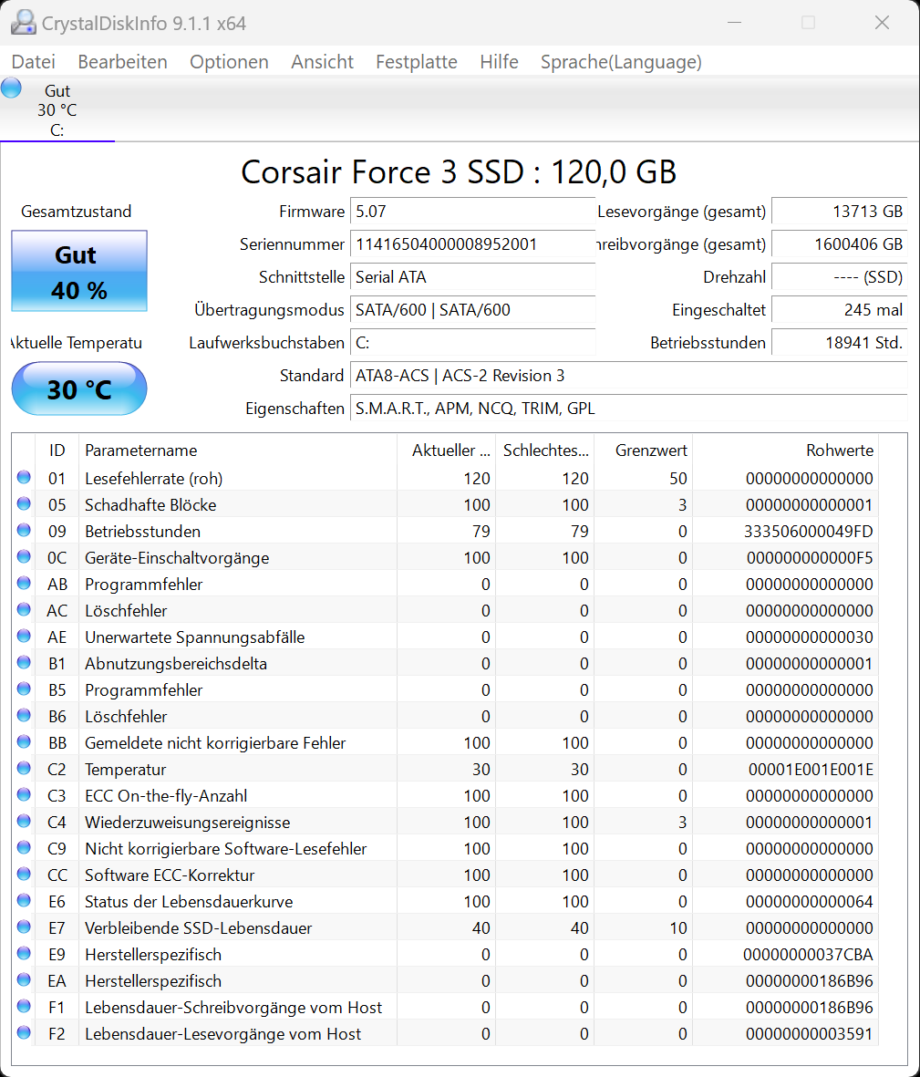Open the Ansicht menu
The width and height of the screenshot is (920, 1077).
click(x=322, y=62)
